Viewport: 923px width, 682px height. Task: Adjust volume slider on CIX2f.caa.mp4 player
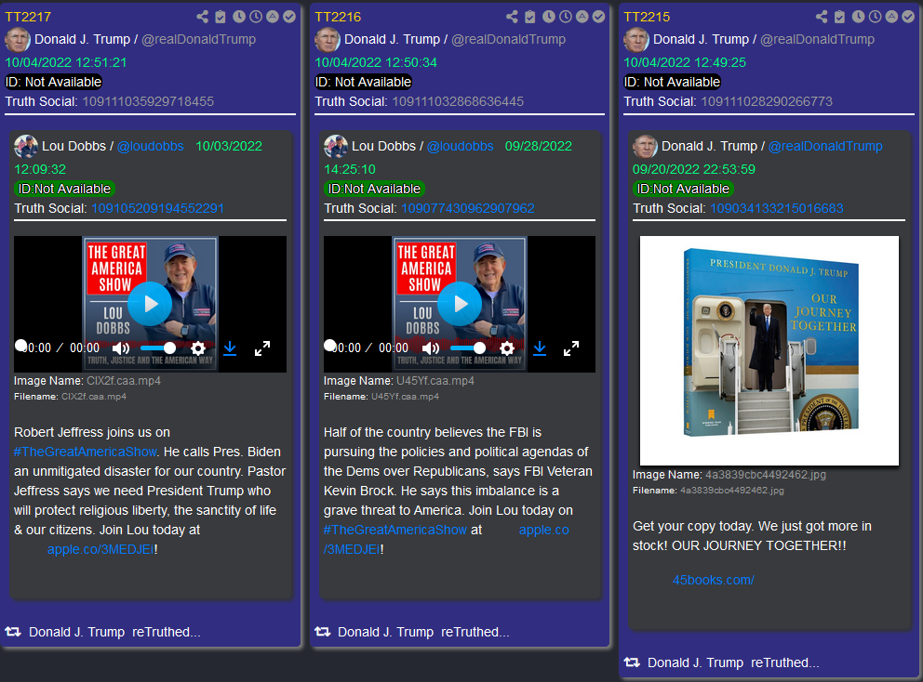158,348
